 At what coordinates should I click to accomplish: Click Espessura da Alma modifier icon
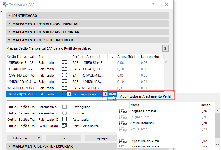[123, 141]
